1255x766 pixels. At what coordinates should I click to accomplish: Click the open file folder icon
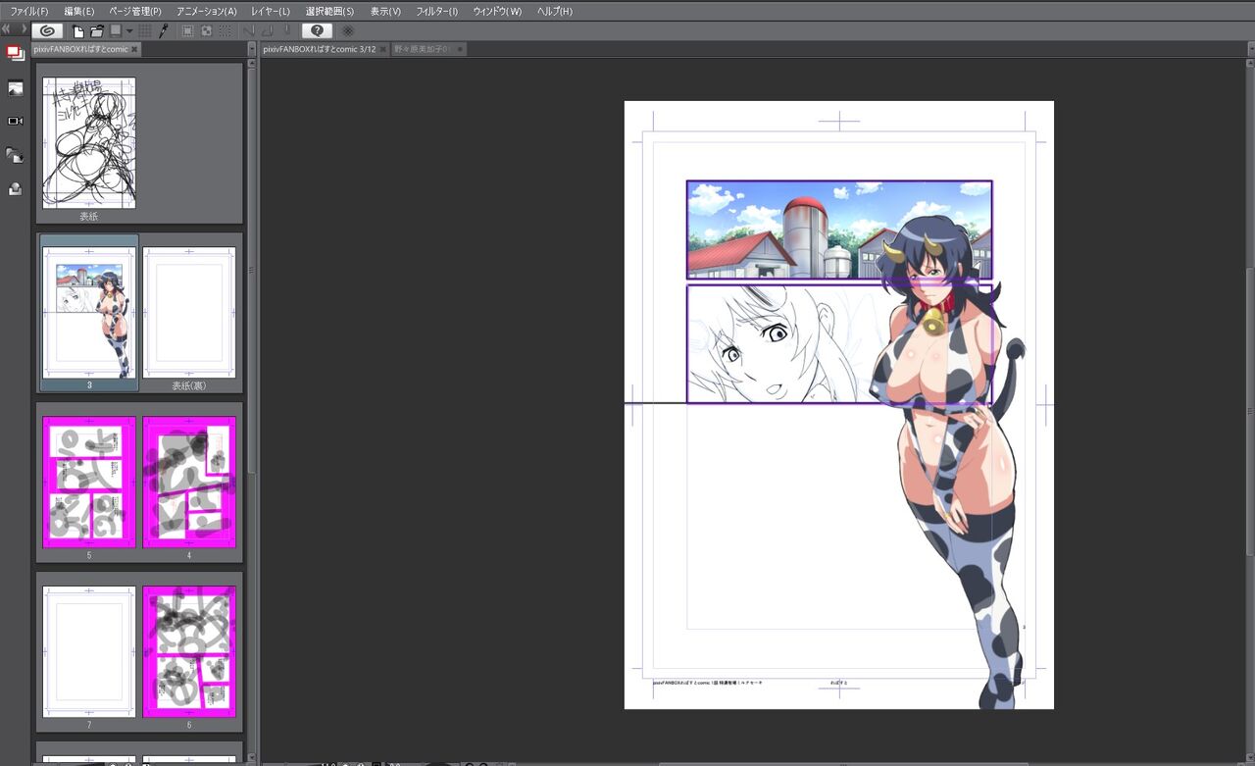pos(97,30)
